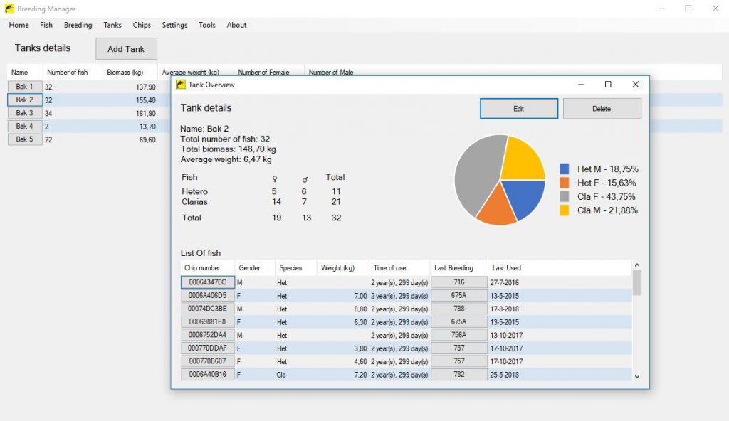Click the Edit button in Tank Overview
Viewport: 729px width, 421px height.
click(519, 109)
